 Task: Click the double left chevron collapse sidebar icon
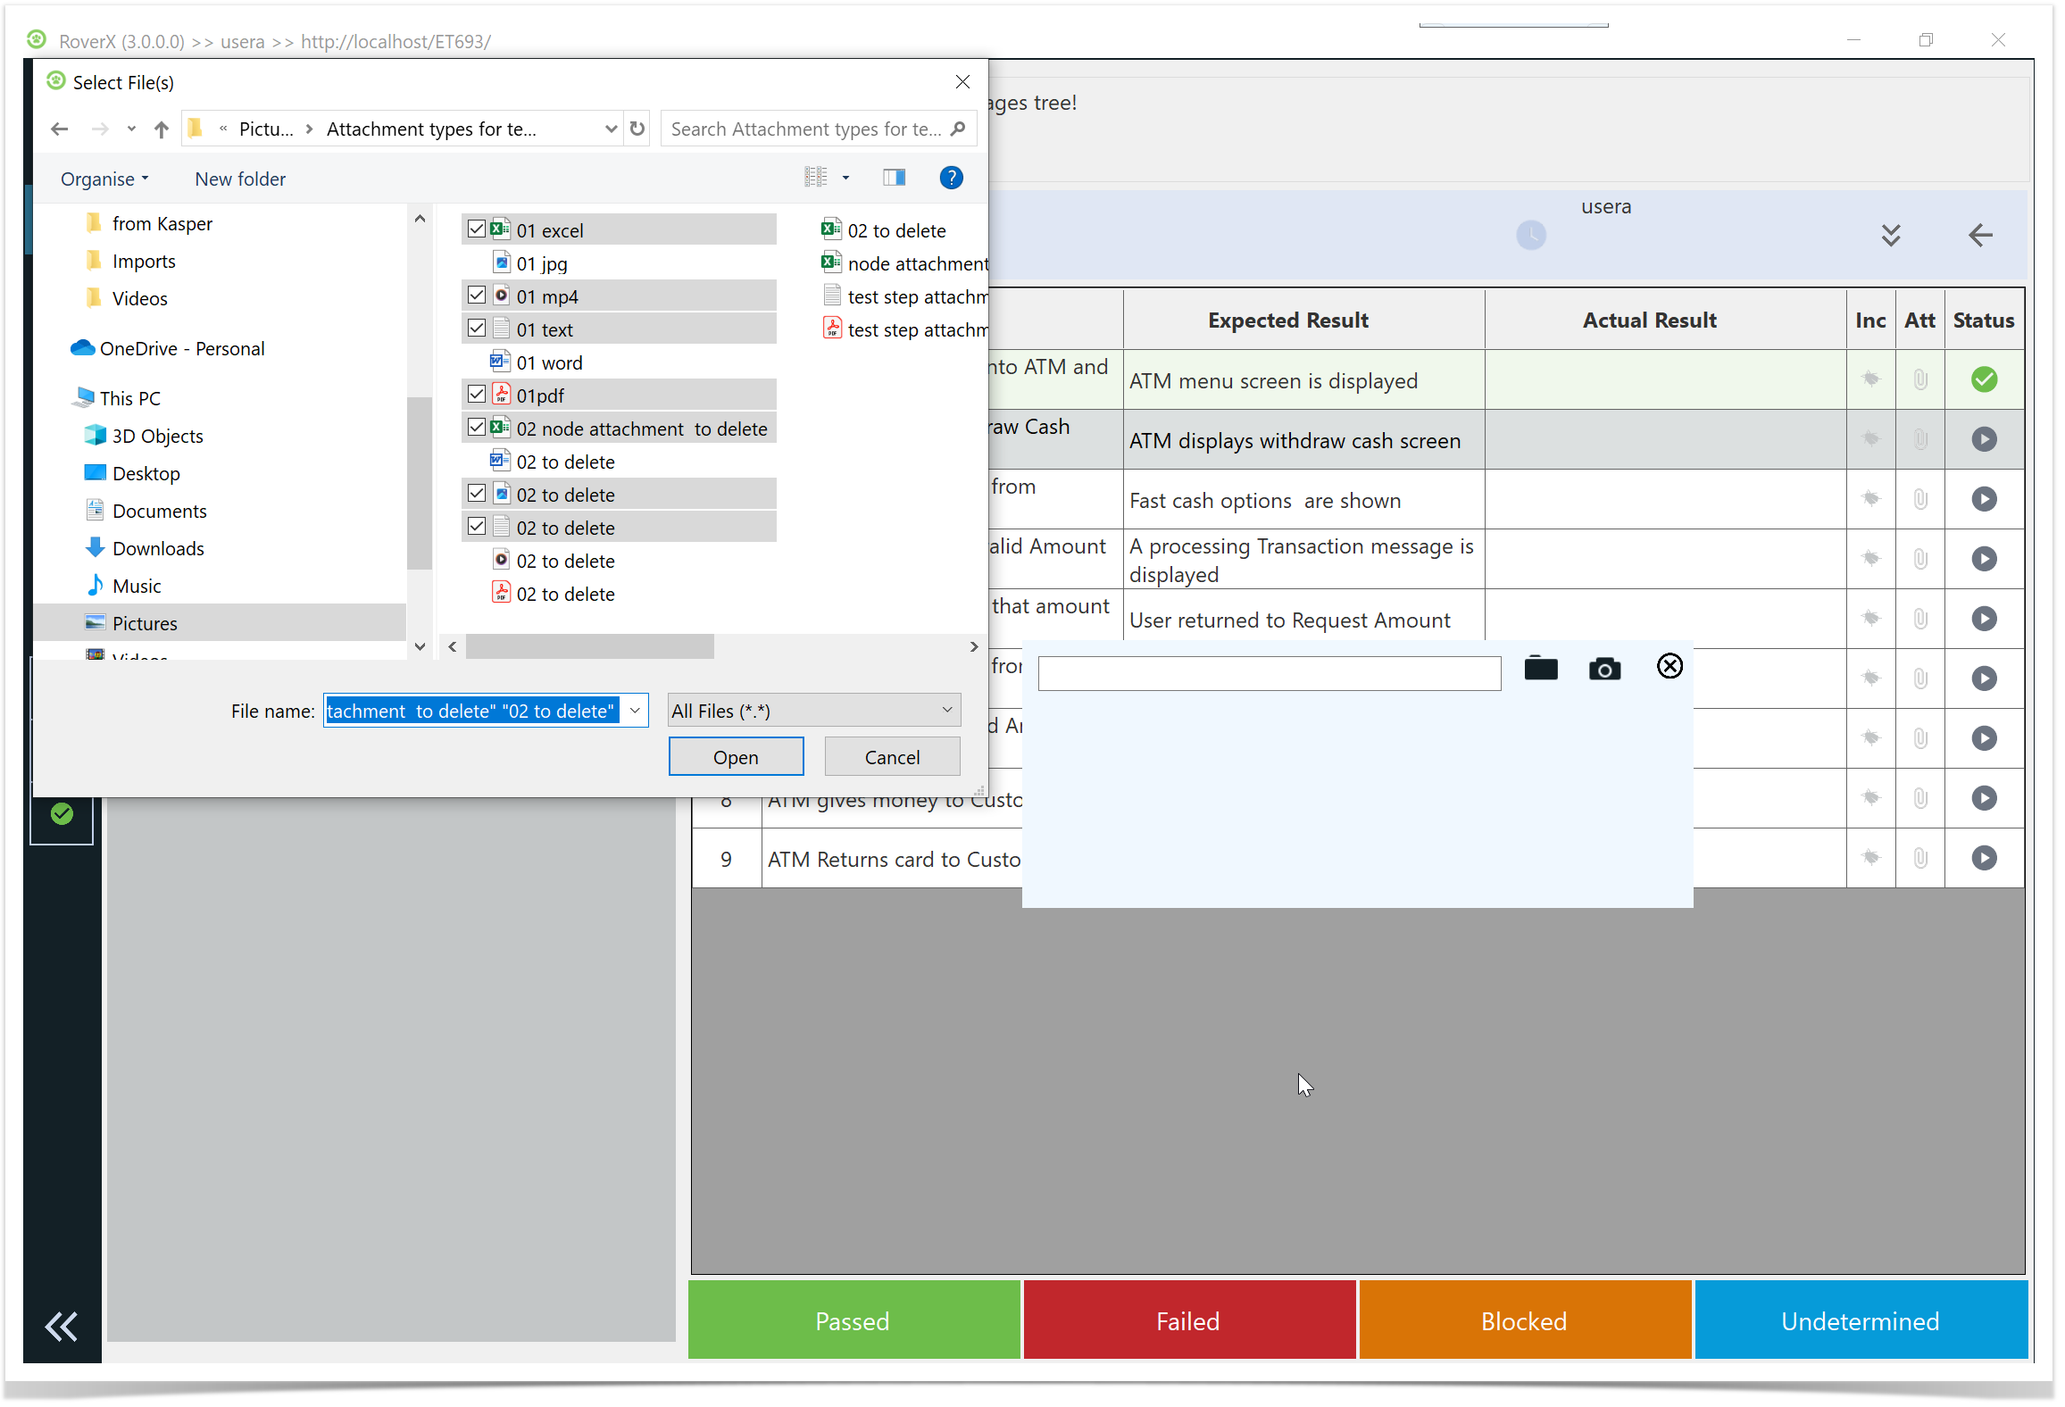[x=62, y=1327]
